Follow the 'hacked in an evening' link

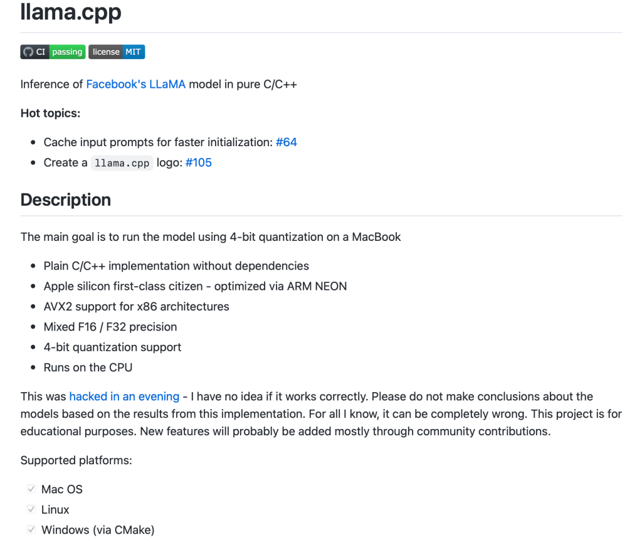click(x=124, y=396)
